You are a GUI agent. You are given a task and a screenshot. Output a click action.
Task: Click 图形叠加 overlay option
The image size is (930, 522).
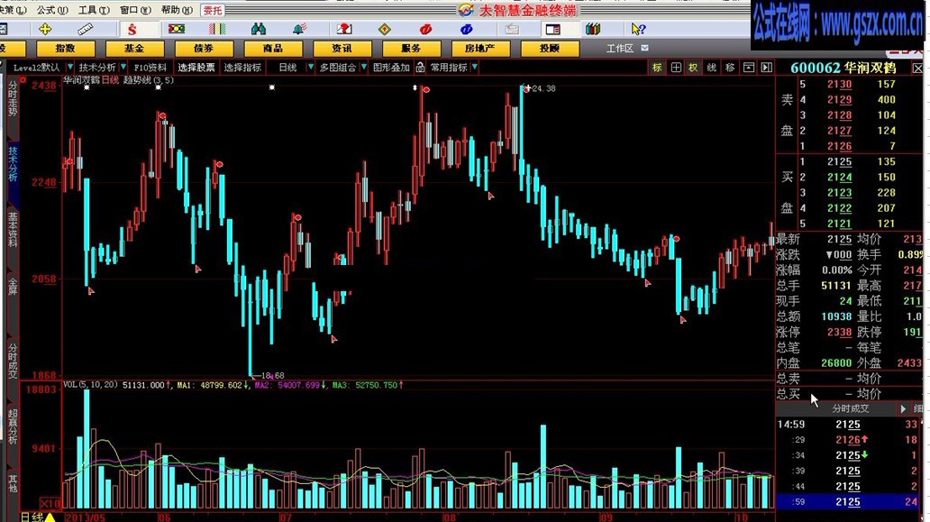pos(391,67)
